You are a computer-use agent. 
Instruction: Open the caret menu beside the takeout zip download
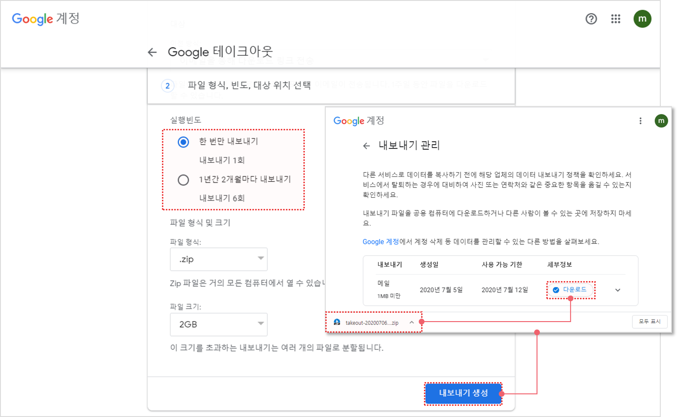tap(411, 323)
